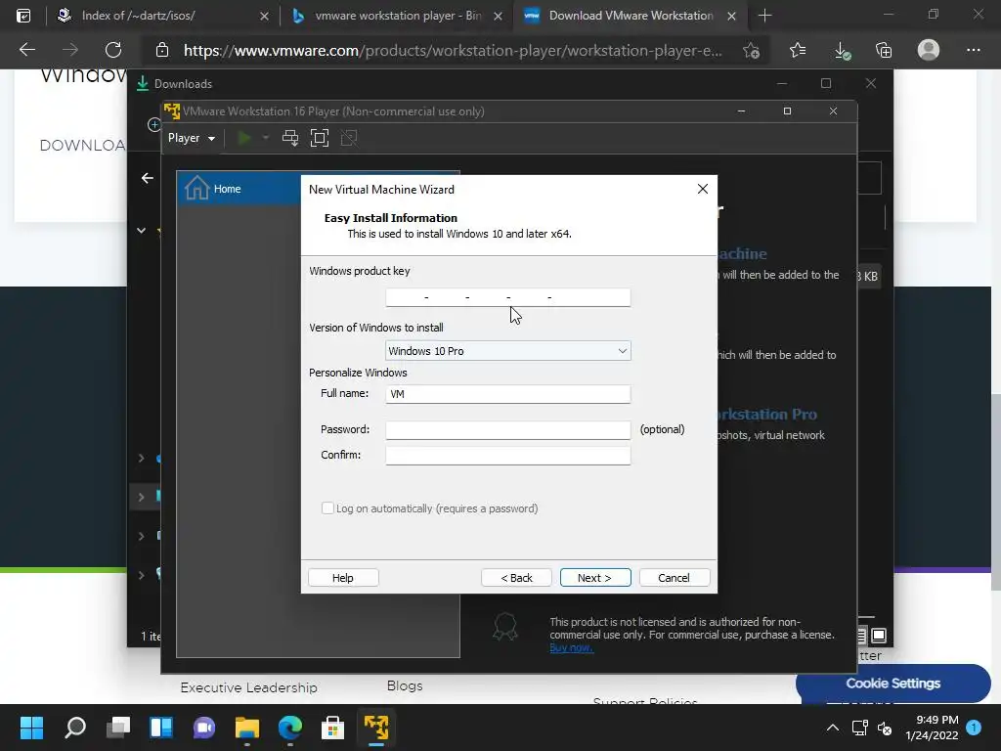Open the Player menu dropdown
The image size is (1001, 751).
coord(191,138)
